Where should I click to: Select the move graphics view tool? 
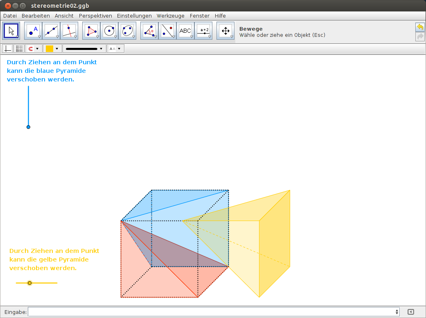225,31
